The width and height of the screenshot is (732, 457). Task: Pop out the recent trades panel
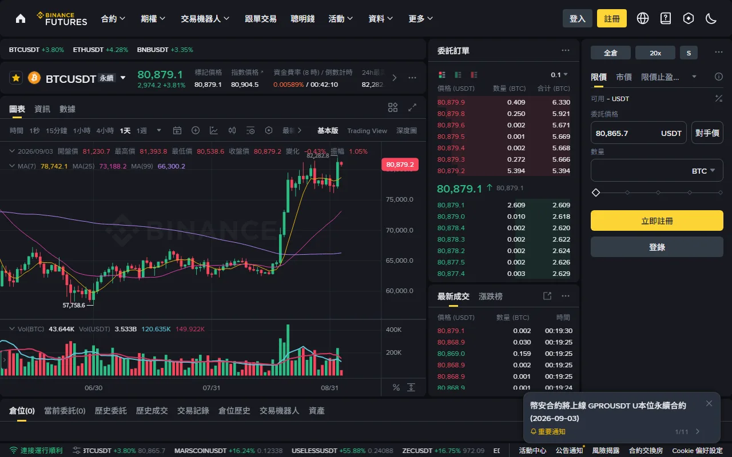click(547, 296)
